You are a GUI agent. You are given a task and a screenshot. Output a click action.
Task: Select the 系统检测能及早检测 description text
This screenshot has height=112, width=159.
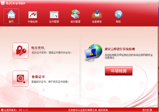129,56
